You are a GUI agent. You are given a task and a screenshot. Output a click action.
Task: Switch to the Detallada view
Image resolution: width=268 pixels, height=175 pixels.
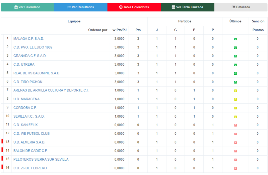[x=241, y=7]
